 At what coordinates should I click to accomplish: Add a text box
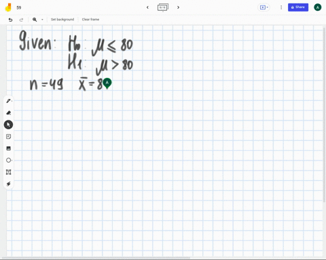[x=8, y=172]
